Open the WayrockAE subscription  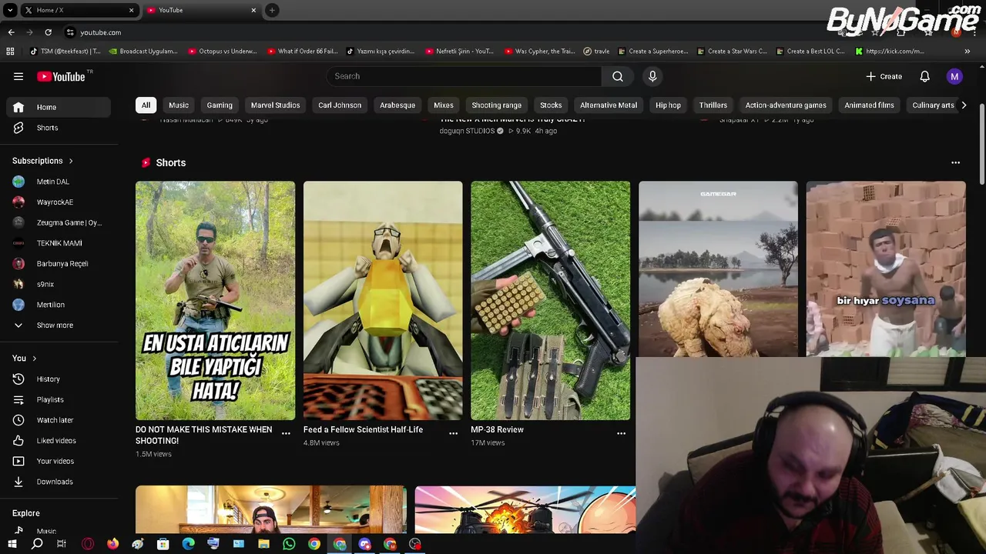pyautogui.click(x=58, y=202)
